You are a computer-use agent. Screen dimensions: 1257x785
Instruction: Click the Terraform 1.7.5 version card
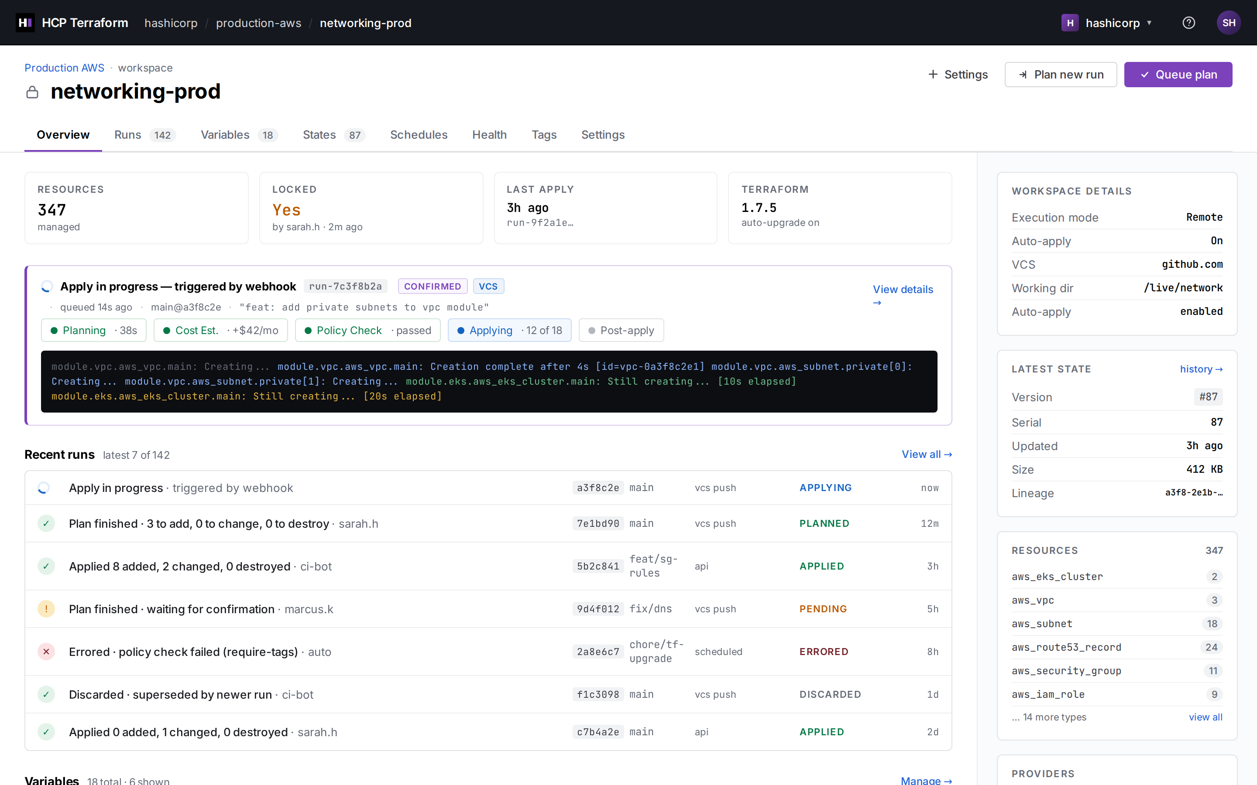tap(840, 208)
